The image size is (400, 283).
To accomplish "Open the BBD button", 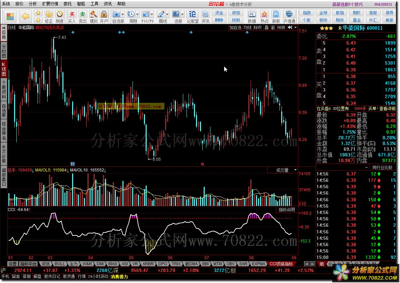I will [x=219, y=20].
